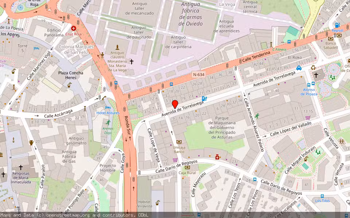Click the Calle López del Vallado label
Viewport: 350px width, 218px height.
(x=291, y=129)
